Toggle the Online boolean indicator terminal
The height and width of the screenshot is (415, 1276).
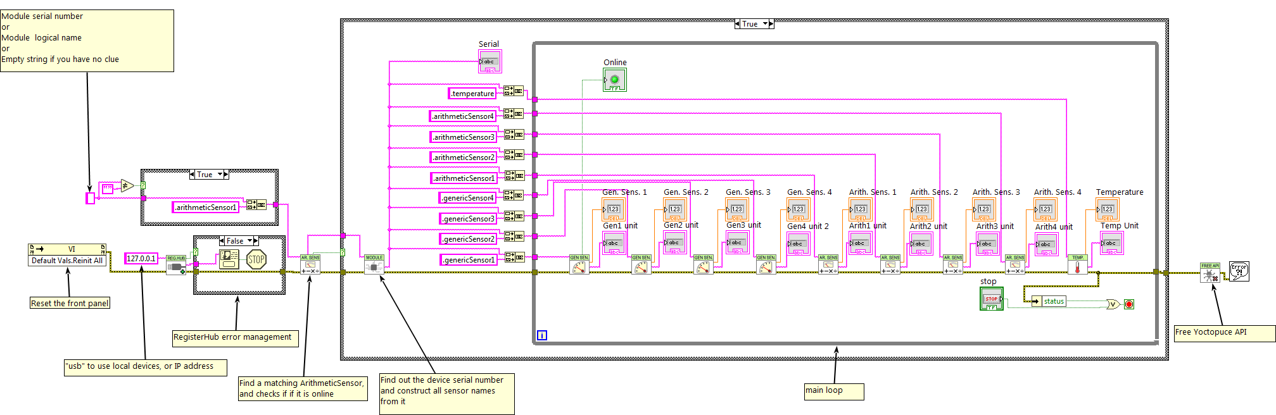coord(614,80)
